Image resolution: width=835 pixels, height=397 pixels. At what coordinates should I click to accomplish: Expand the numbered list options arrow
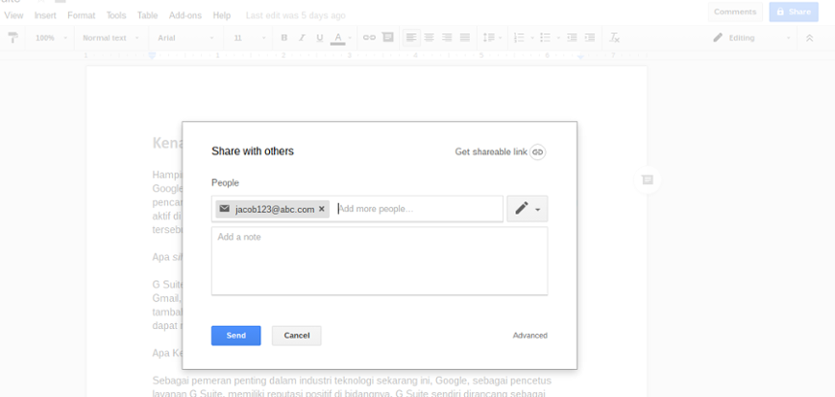(x=532, y=37)
